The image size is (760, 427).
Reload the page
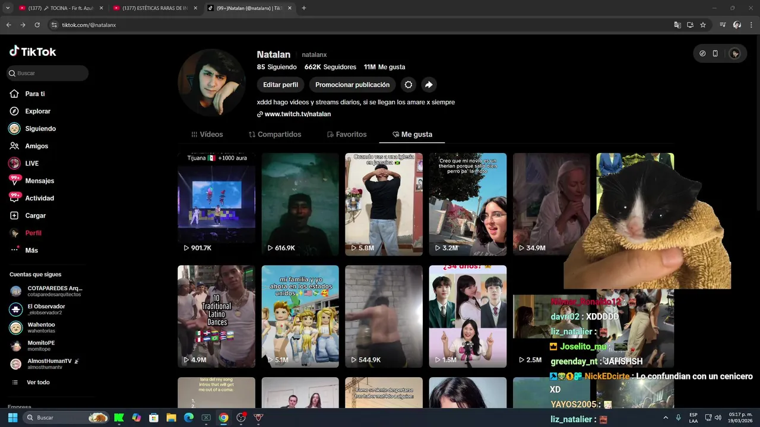(37, 25)
